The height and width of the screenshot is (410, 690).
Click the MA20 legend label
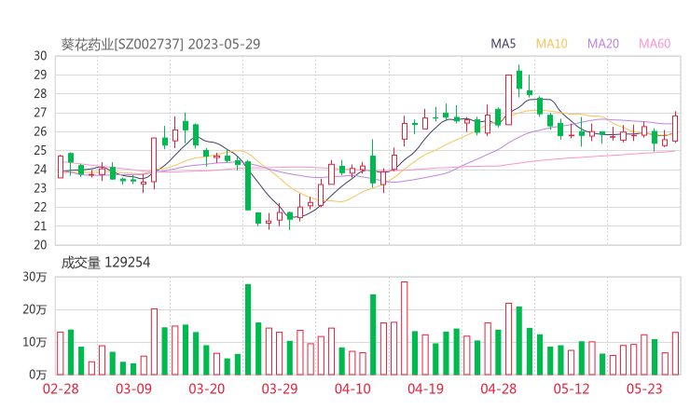[603, 44]
